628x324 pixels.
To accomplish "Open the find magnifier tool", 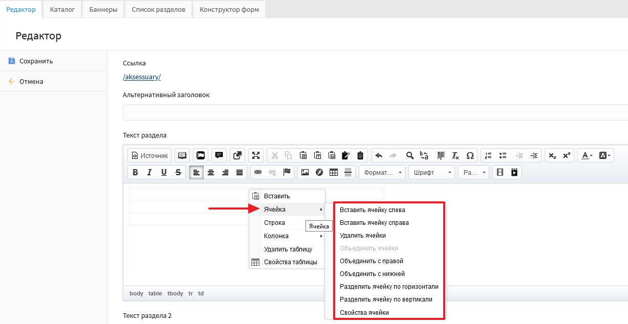I will click(409, 155).
